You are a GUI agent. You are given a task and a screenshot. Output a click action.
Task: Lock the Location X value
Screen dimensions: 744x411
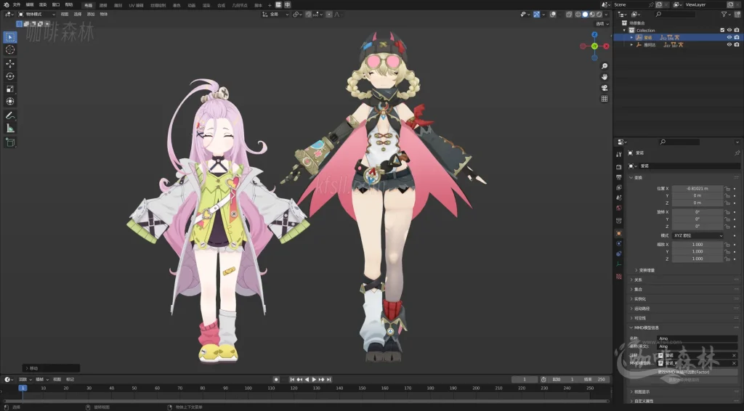(x=727, y=189)
